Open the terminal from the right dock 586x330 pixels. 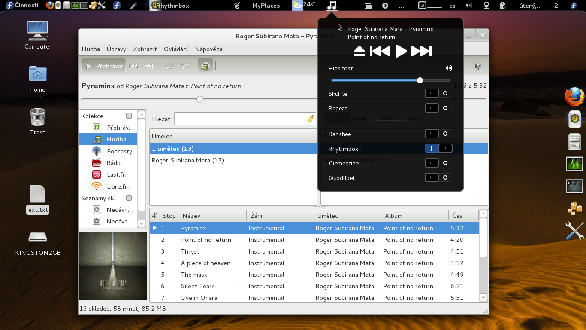click(575, 186)
